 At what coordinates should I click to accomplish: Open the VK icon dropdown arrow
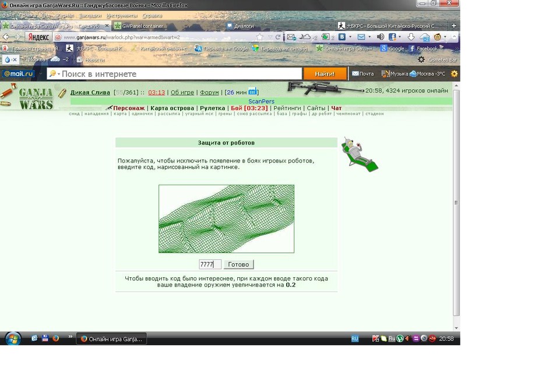tap(350, 37)
